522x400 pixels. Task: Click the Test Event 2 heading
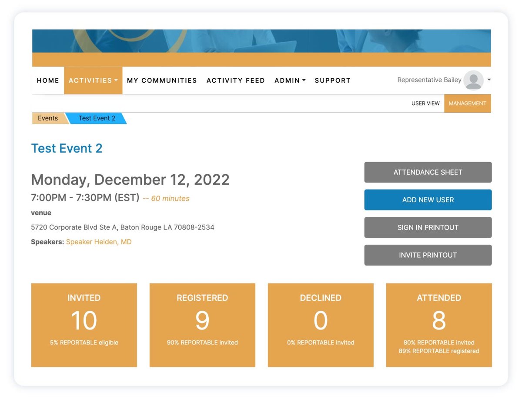67,148
